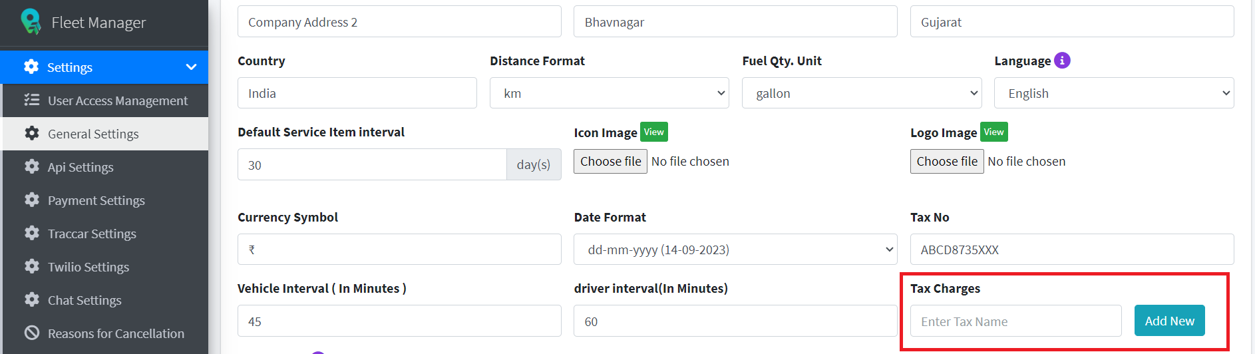
Task: Open the Language dropdown
Action: pos(1113,93)
